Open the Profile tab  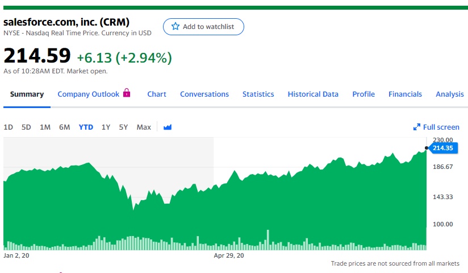[x=363, y=94]
